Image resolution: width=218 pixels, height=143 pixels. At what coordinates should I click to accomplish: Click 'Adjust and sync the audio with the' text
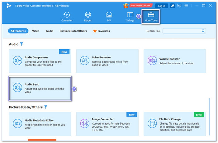coord(44,89)
